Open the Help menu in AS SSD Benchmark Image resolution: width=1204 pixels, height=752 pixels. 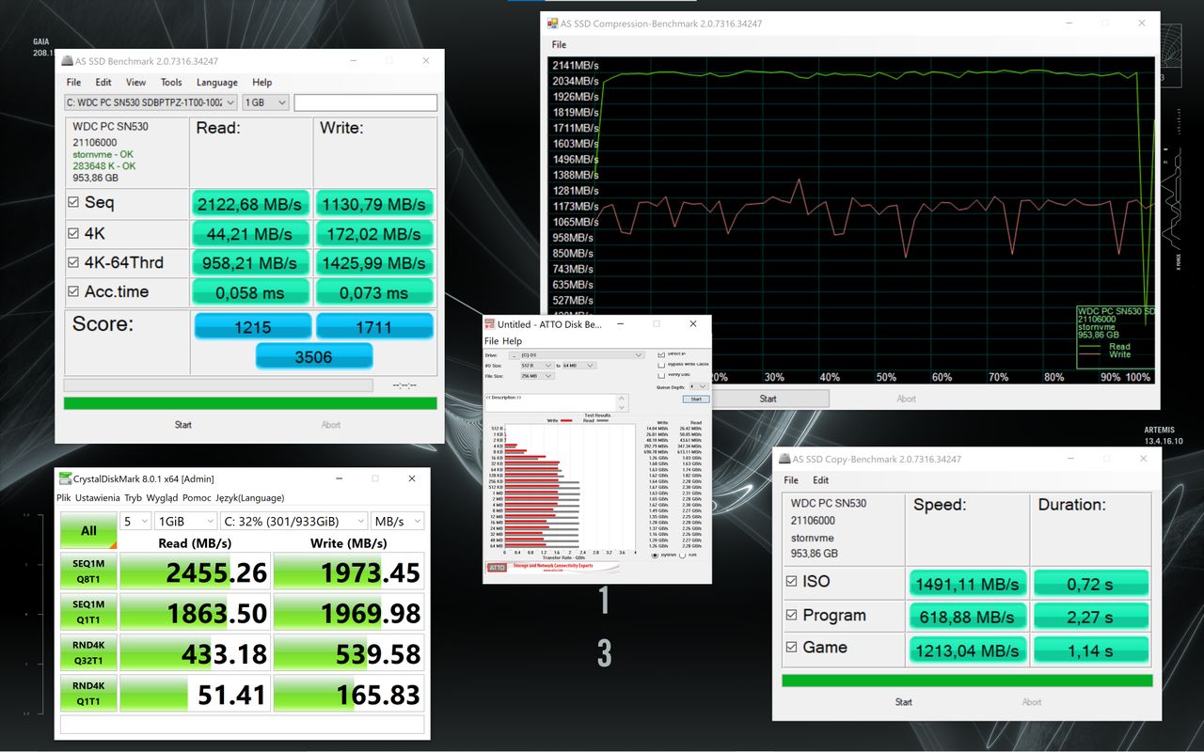click(x=262, y=83)
